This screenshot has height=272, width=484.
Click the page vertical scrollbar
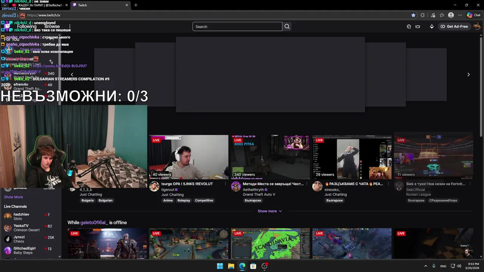pos(481,83)
